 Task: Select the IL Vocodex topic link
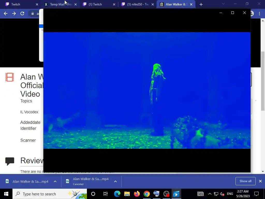(29, 112)
